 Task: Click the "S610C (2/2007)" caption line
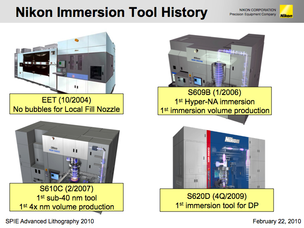click(67, 189)
